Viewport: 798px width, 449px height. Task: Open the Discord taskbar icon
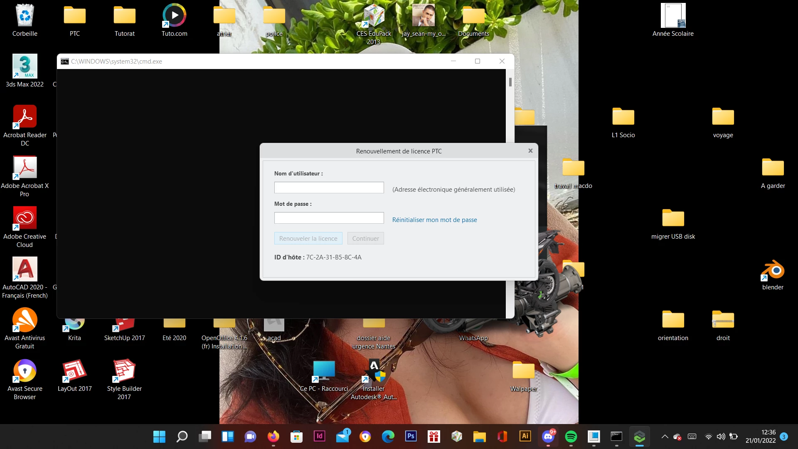coord(548,436)
